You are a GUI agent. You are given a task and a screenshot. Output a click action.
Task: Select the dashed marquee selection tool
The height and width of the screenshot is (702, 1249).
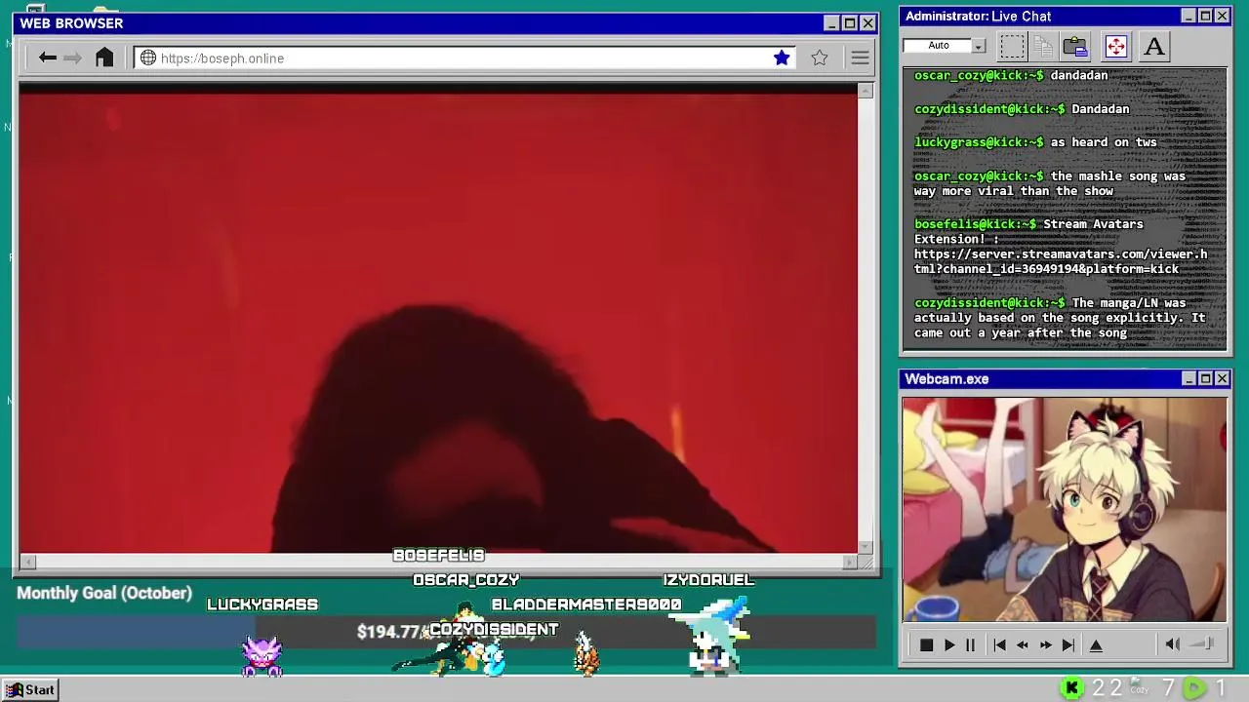point(1013,46)
